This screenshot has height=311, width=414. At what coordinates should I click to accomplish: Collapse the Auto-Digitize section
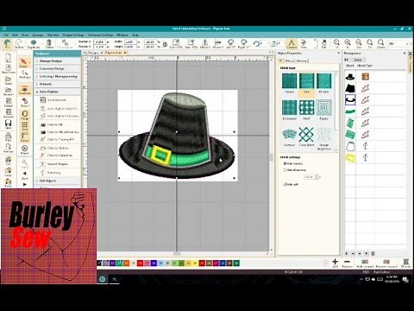click(x=58, y=92)
